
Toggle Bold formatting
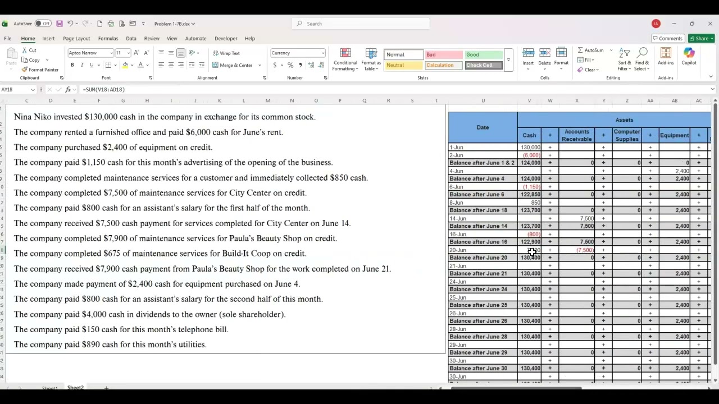click(x=72, y=65)
